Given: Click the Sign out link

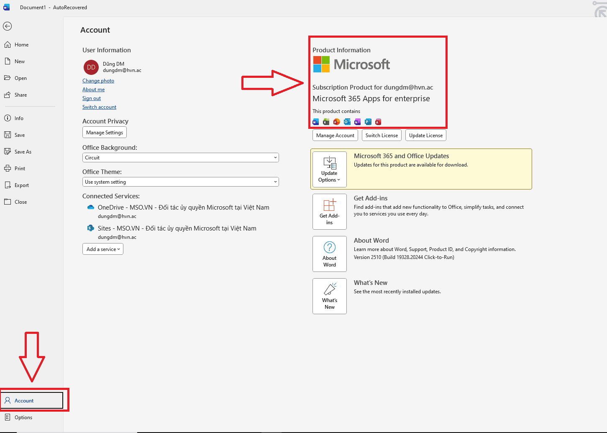Looking at the screenshot, I should click(x=92, y=98).
